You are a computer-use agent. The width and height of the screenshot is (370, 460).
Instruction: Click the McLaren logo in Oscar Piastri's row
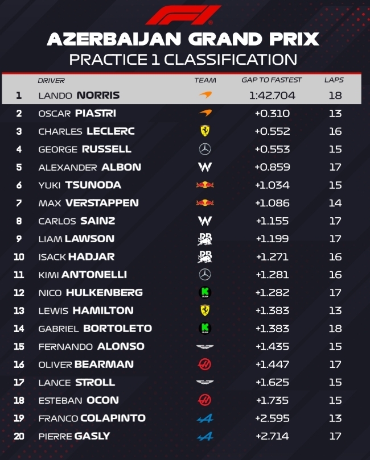point(205,114)
